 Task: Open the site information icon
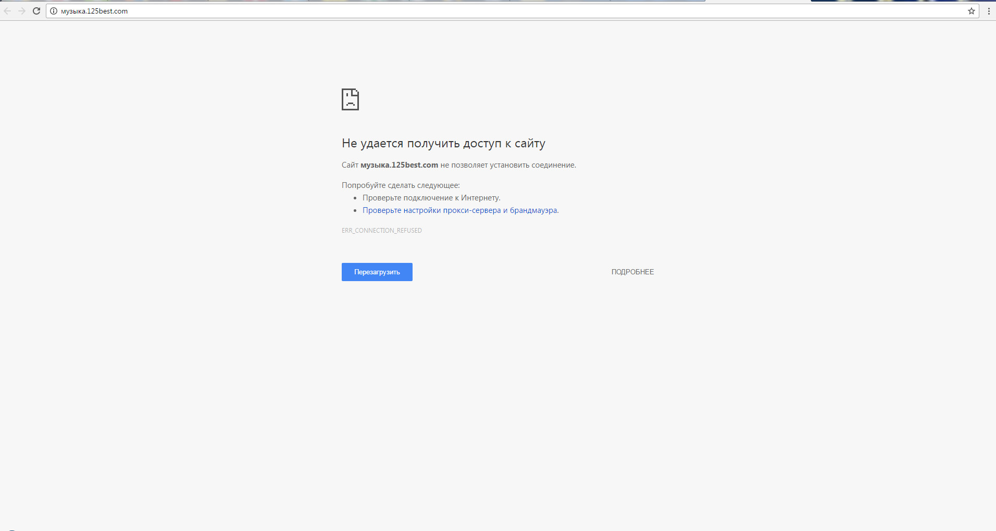(53, 11)
